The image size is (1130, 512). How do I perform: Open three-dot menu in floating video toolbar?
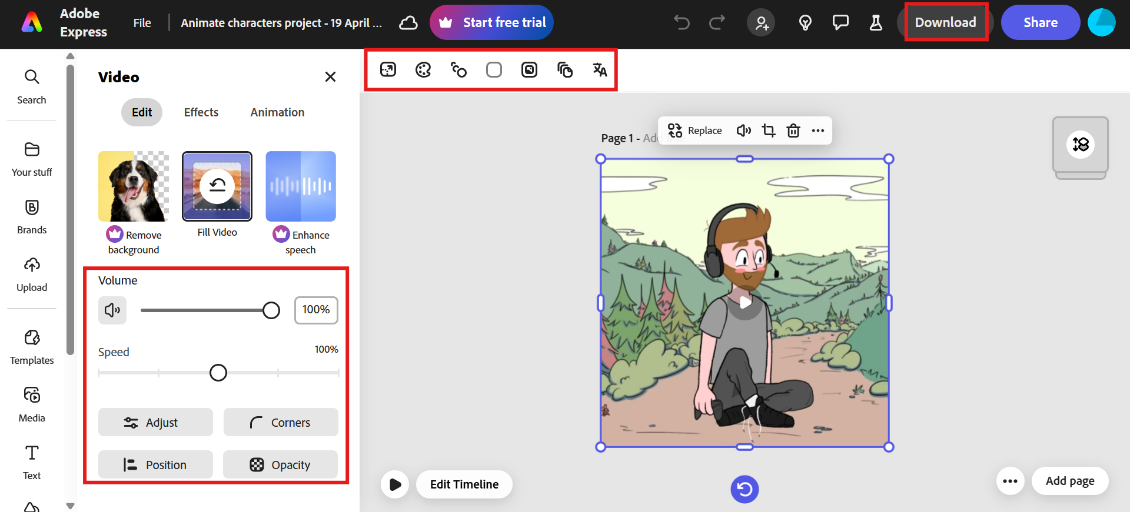click(x=817, y=130)
